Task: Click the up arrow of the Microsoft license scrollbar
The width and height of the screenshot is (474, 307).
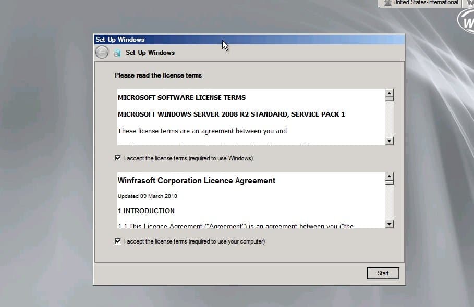Action: (x=390, y=93)
